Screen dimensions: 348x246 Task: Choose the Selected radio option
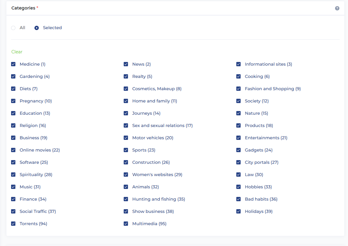(37, 28)
